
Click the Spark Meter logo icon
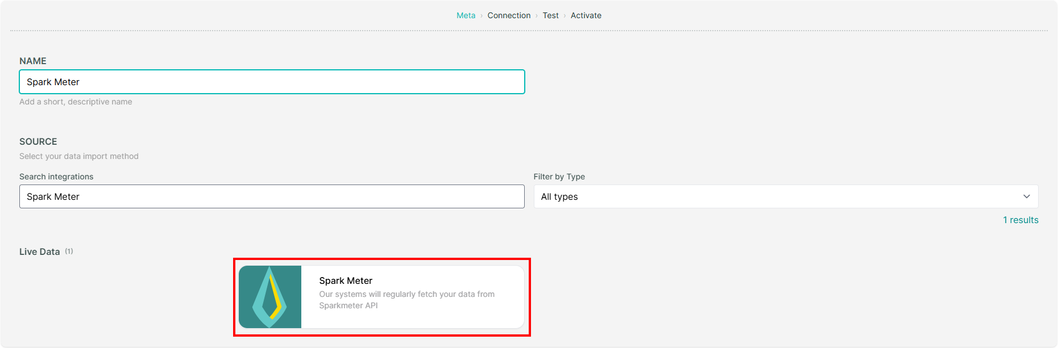click(270, 297)
